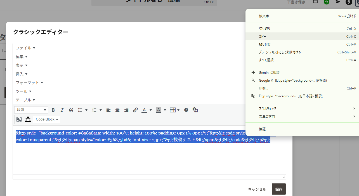
Task: Align text to the left
Action: (x=108, y=110)
